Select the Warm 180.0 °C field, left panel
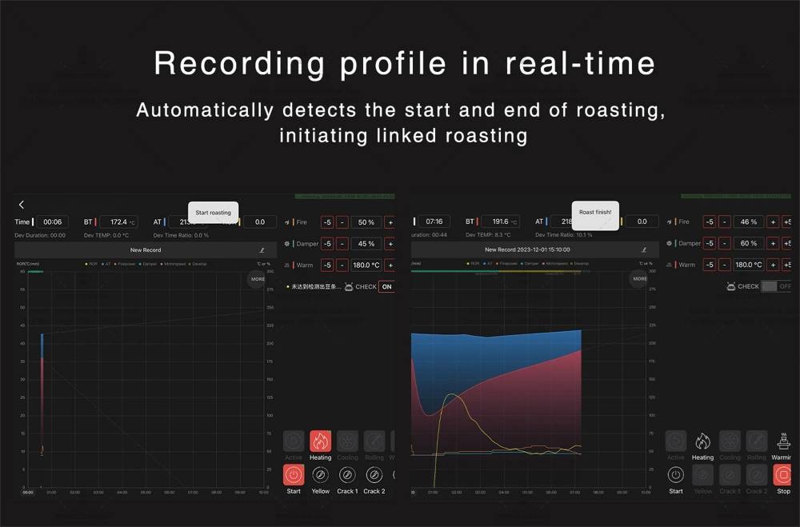Image resolution: width=800 pixels, height=527 pixels. click(x=366, y=265)
